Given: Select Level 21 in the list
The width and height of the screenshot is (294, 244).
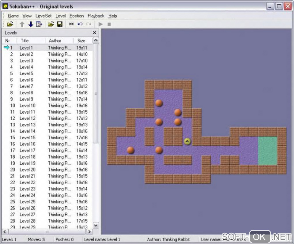Looking at the screenshot, I should click(x=48, y=176).
